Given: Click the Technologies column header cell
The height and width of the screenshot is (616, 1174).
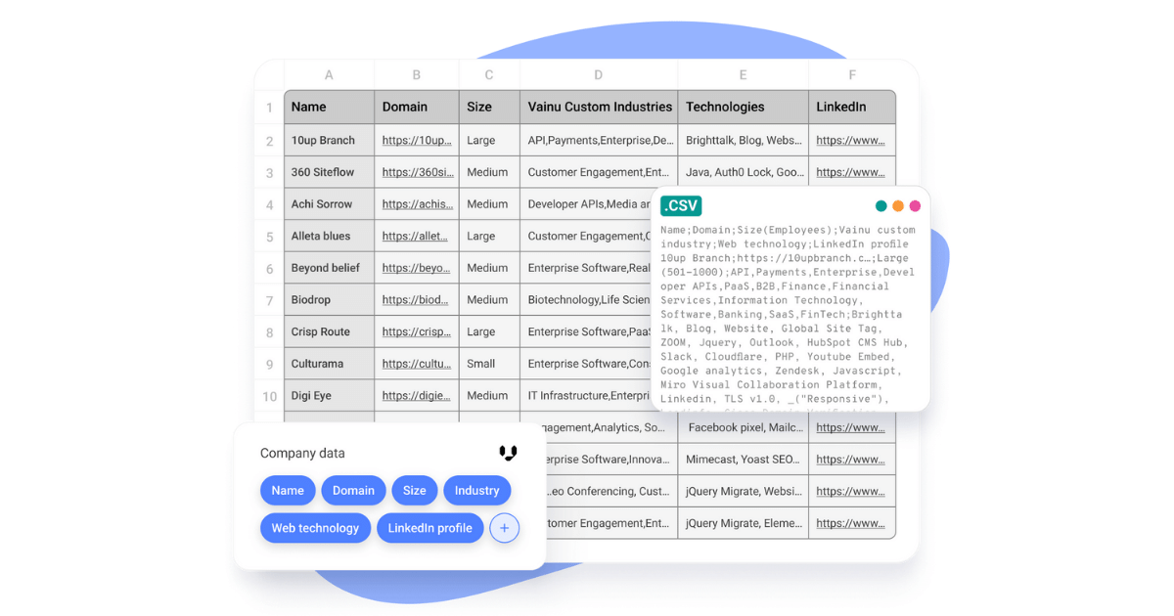Looking at the screenshot, I should [743, 107].
